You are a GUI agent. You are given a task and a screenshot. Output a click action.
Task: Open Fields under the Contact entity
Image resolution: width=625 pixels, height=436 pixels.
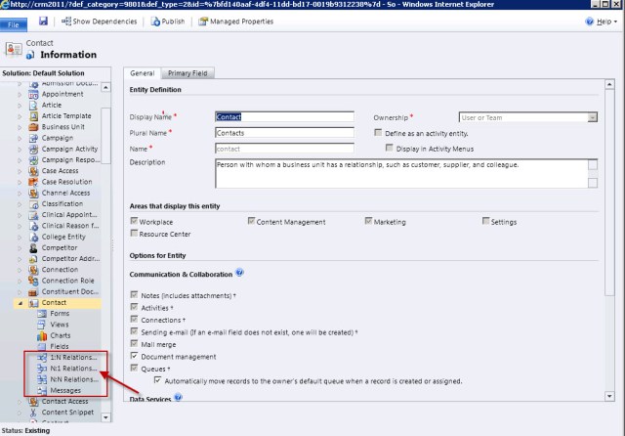pos(60,346)
